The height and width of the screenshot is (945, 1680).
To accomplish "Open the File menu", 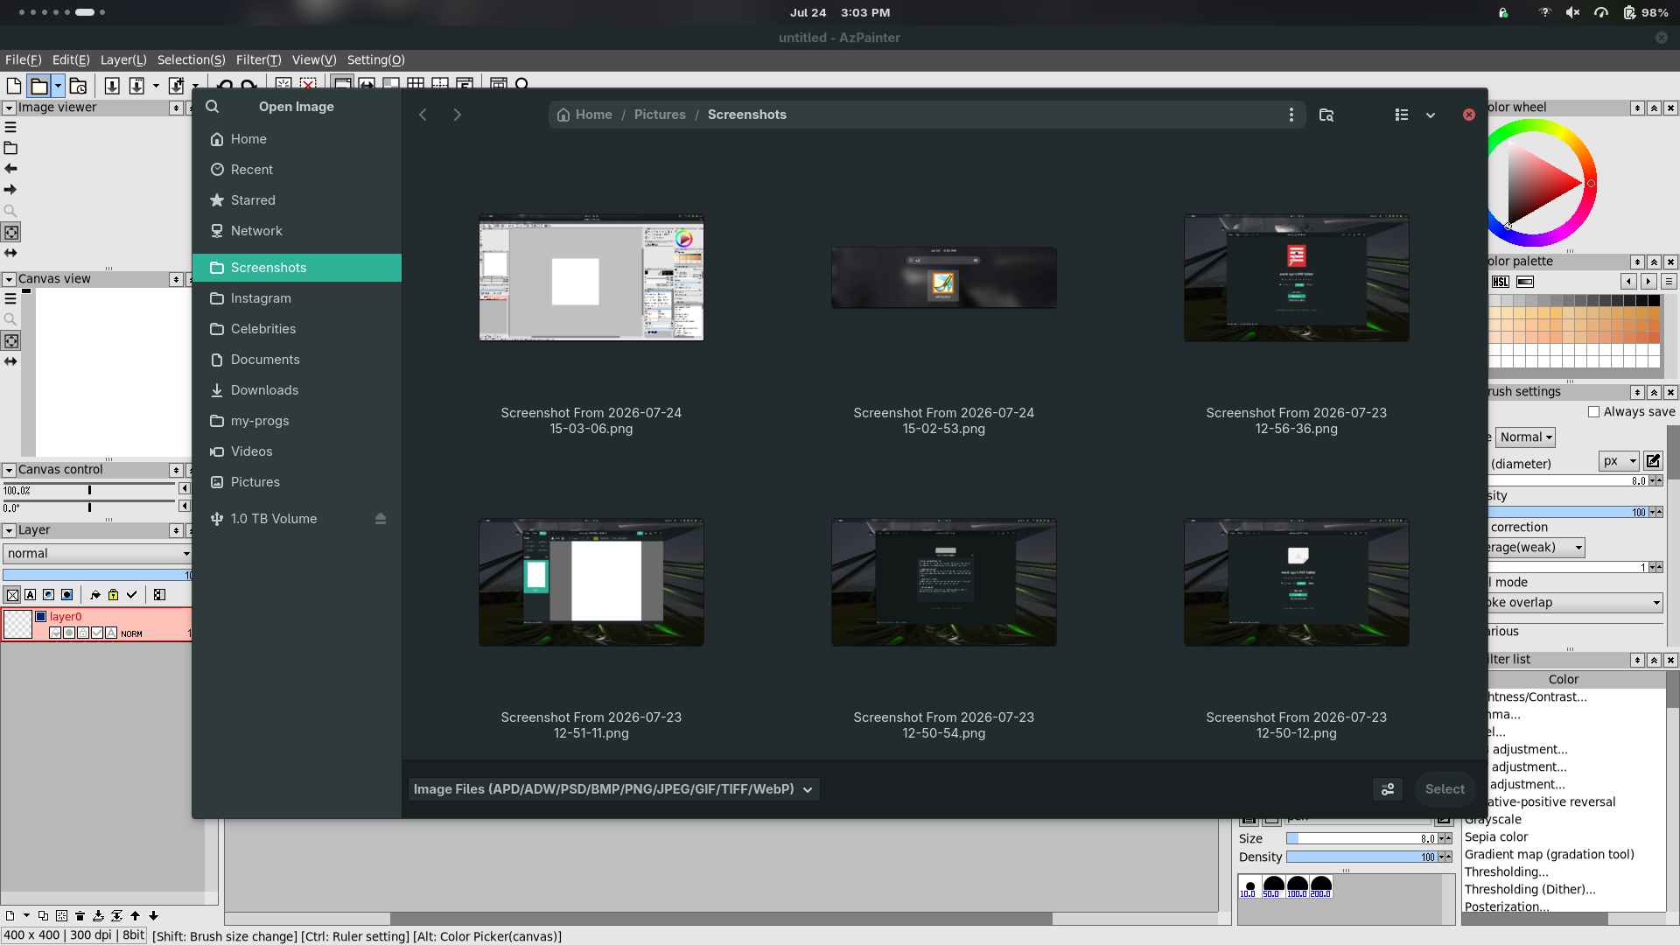I will [24, 59].
